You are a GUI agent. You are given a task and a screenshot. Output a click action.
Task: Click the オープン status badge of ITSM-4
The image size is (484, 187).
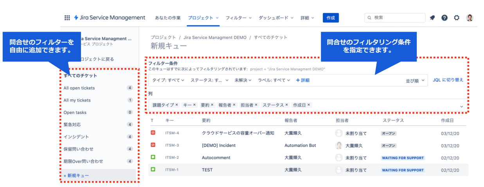pos(389,133)
